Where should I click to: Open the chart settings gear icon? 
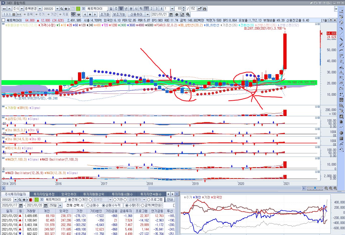tap(177, 15)
